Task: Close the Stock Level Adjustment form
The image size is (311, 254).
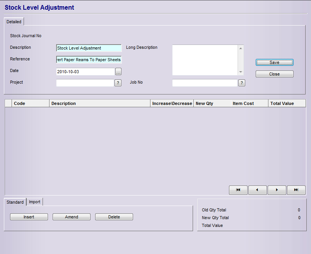Action: coord(274,74)
